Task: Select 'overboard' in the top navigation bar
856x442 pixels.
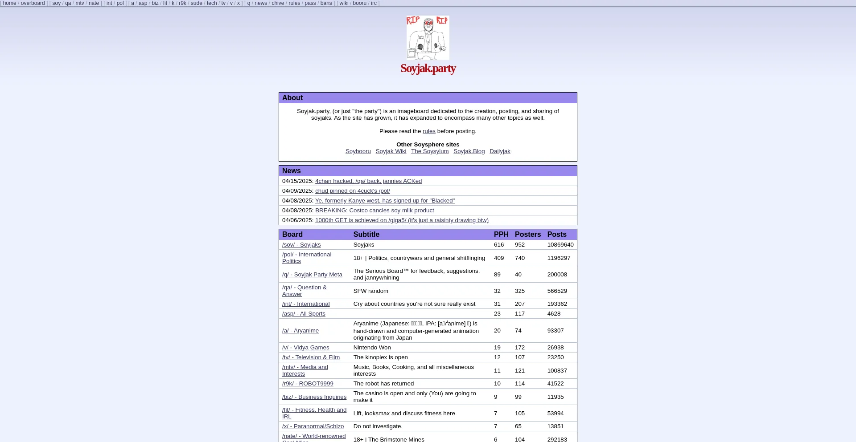Action: click(33, 3)
